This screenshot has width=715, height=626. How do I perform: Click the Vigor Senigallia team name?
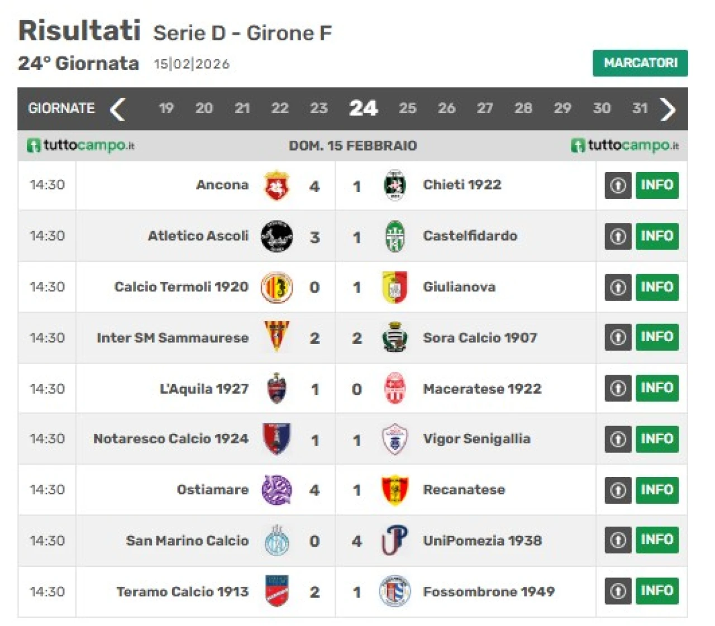476,439
